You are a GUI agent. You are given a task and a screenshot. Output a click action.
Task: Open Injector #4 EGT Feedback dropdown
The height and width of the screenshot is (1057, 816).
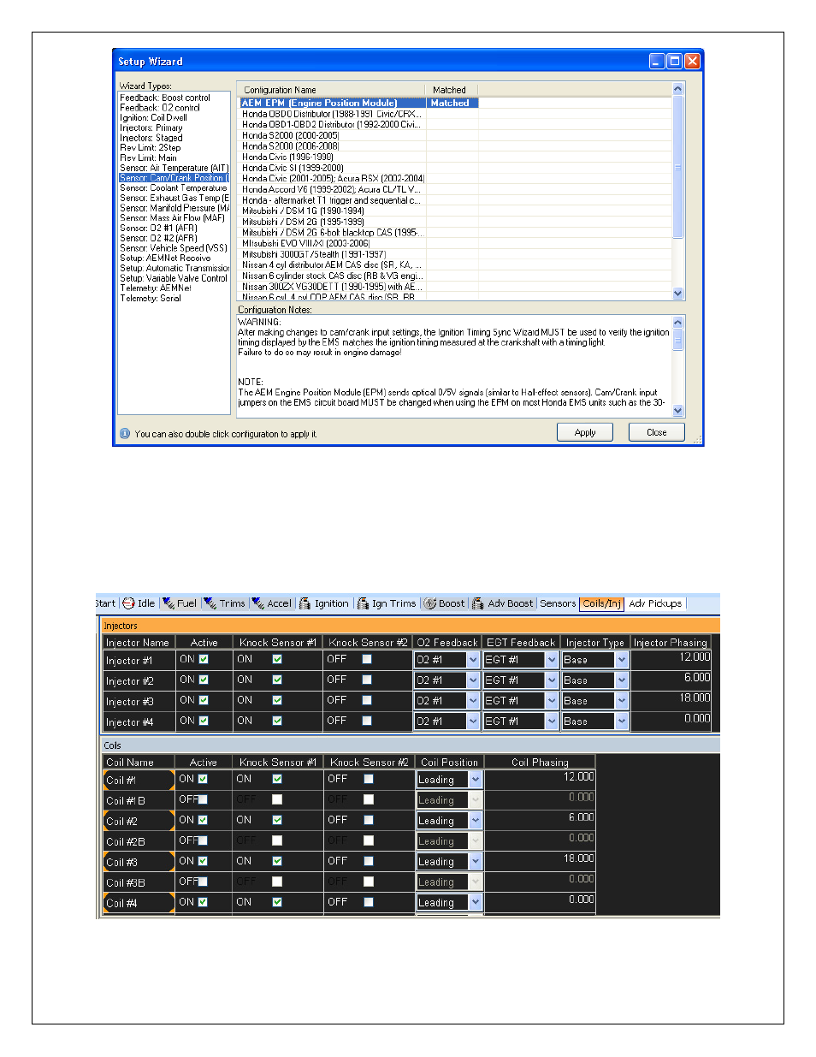pos(552,721)
